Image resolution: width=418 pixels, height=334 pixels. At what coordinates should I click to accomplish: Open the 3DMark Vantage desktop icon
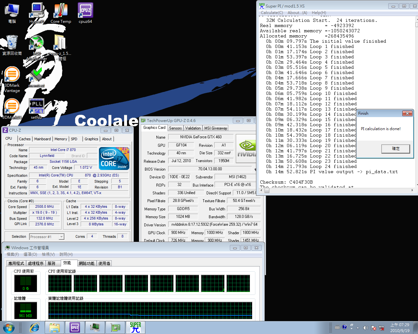pyautogui.click(x=12, y=80)
